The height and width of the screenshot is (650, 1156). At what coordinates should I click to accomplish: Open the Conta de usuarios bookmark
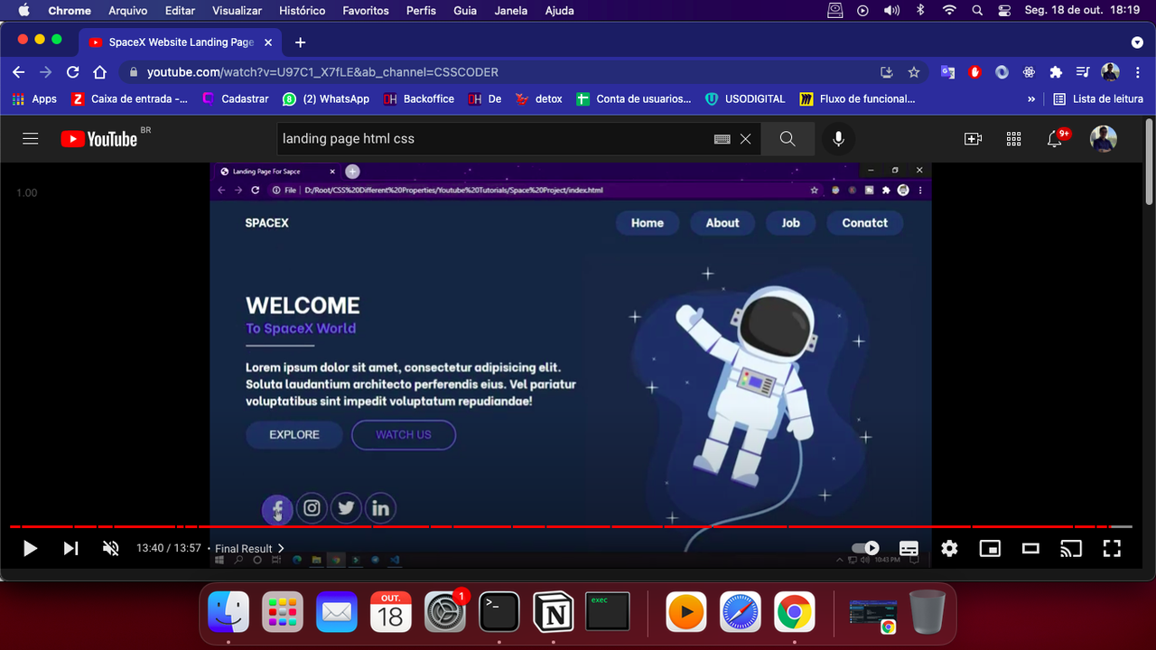634,99
